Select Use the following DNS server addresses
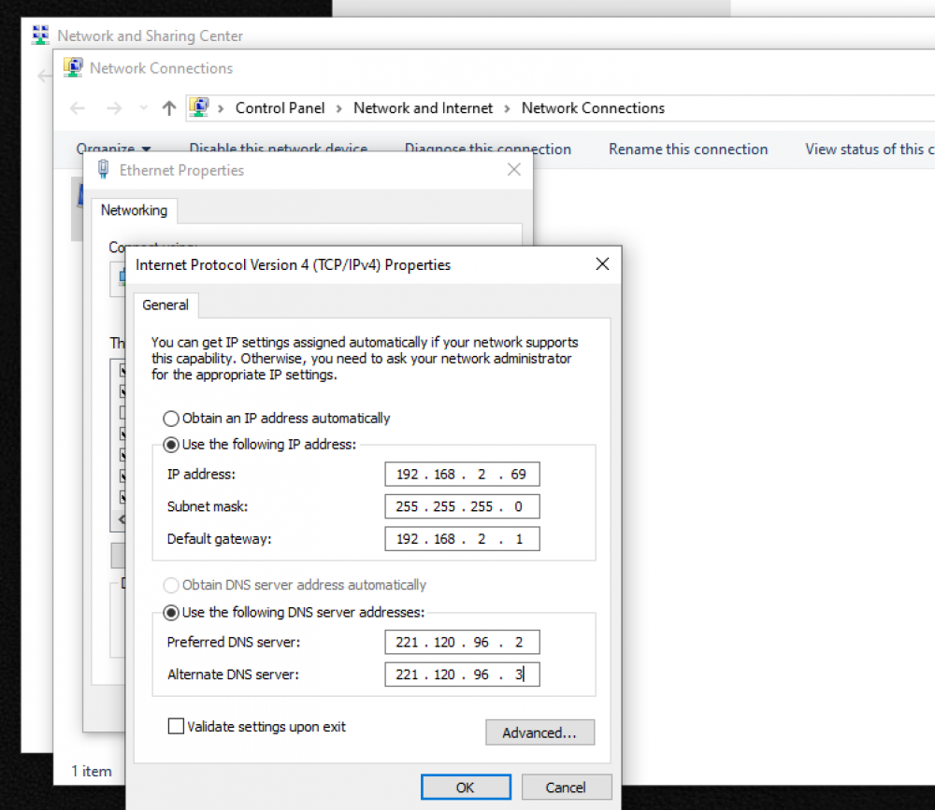Screen dimensions: 935x810 point(171,613)
